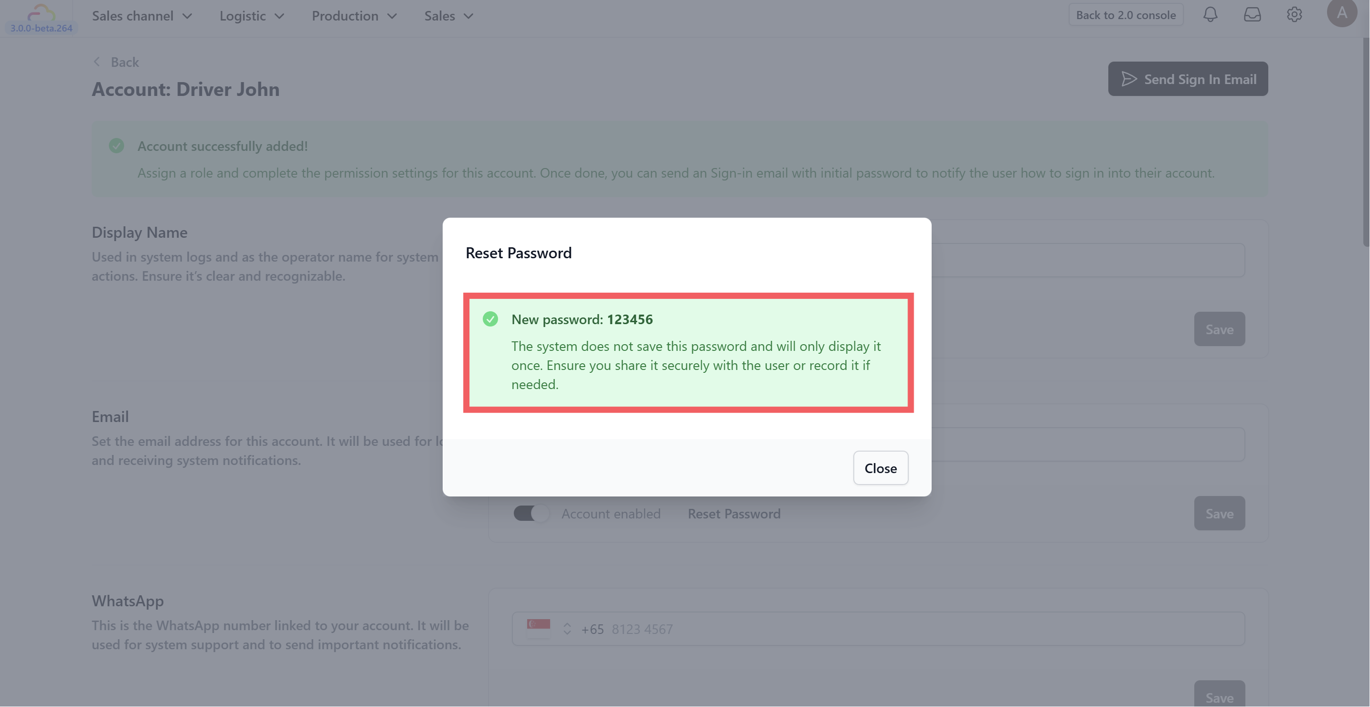Open the country code selector arrows
Viewport: 1370px width, 707px height.
coord(567,629)
